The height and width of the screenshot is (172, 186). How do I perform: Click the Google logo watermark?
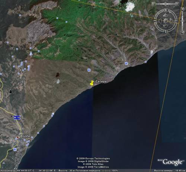click(173, 162)
